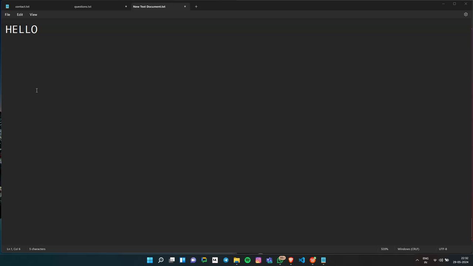This screenshot has height=266, width=473.
Task: Open Notepad settings gear icon
Action: coord(466,14)
